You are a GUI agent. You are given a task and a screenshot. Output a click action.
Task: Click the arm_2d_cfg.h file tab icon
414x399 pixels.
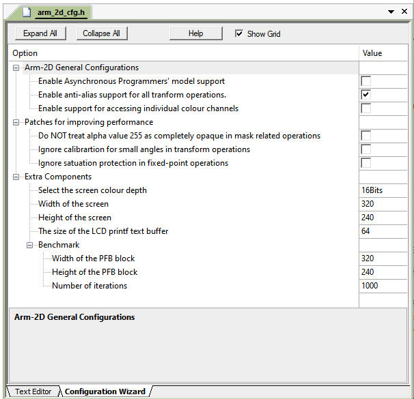[x=27, y=12]
